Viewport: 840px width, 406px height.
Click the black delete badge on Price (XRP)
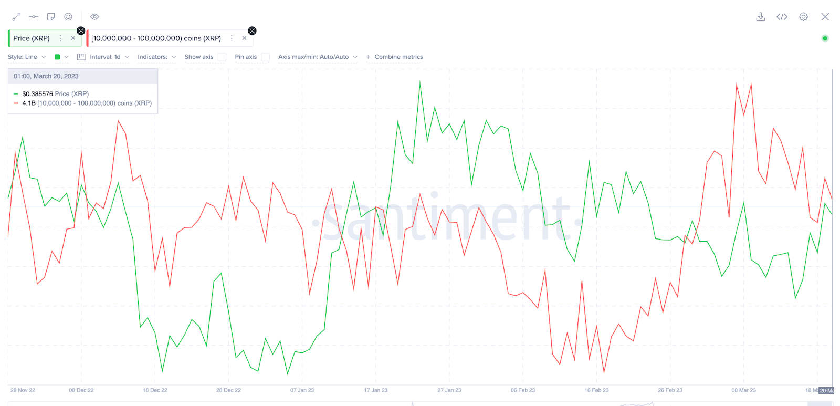point(81,30)
